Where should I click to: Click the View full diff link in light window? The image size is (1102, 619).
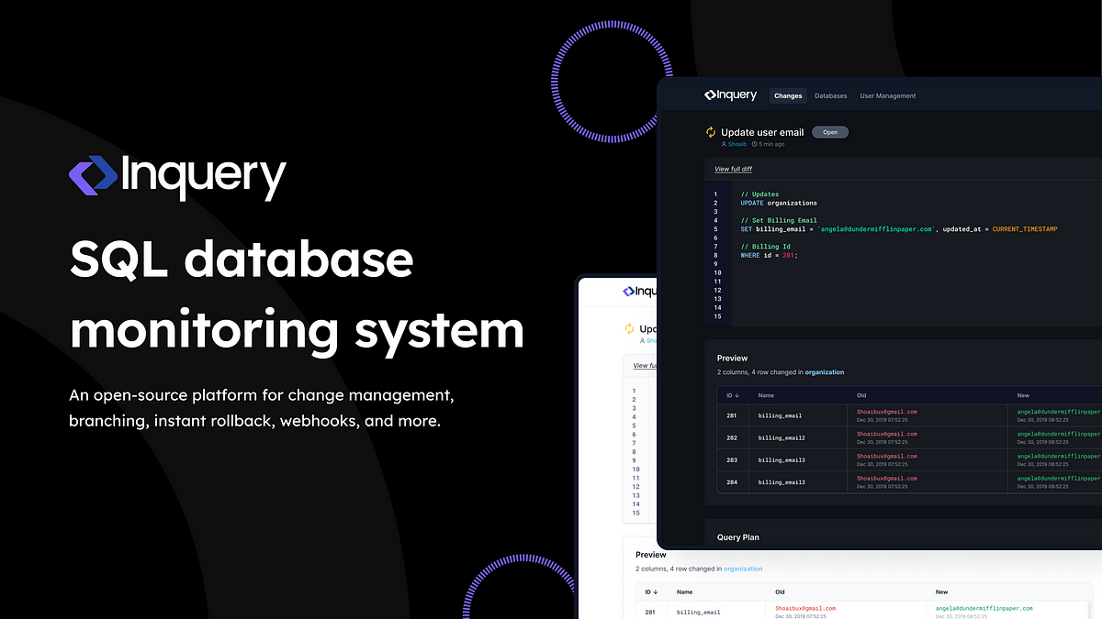pos(645,365)
